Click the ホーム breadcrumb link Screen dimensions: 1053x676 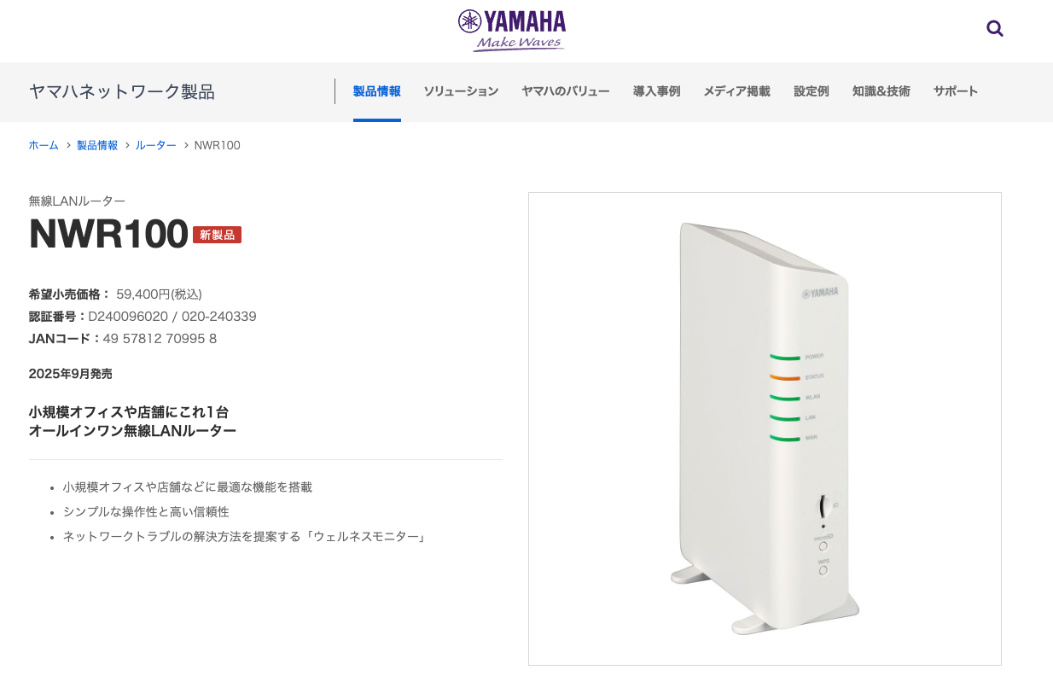point(44,145)
